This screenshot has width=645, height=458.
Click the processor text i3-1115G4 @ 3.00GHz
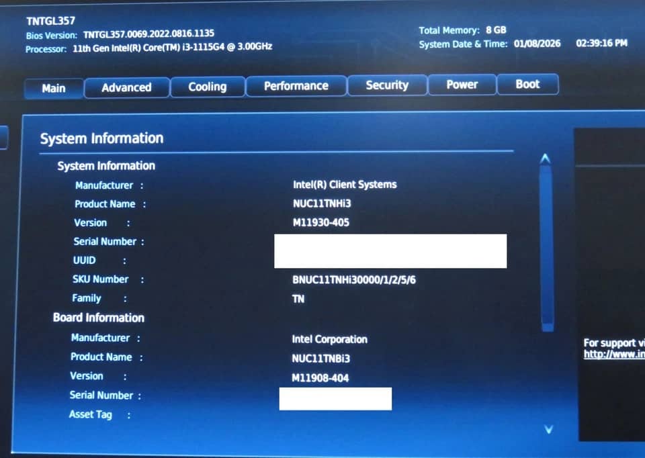[227, 46]
